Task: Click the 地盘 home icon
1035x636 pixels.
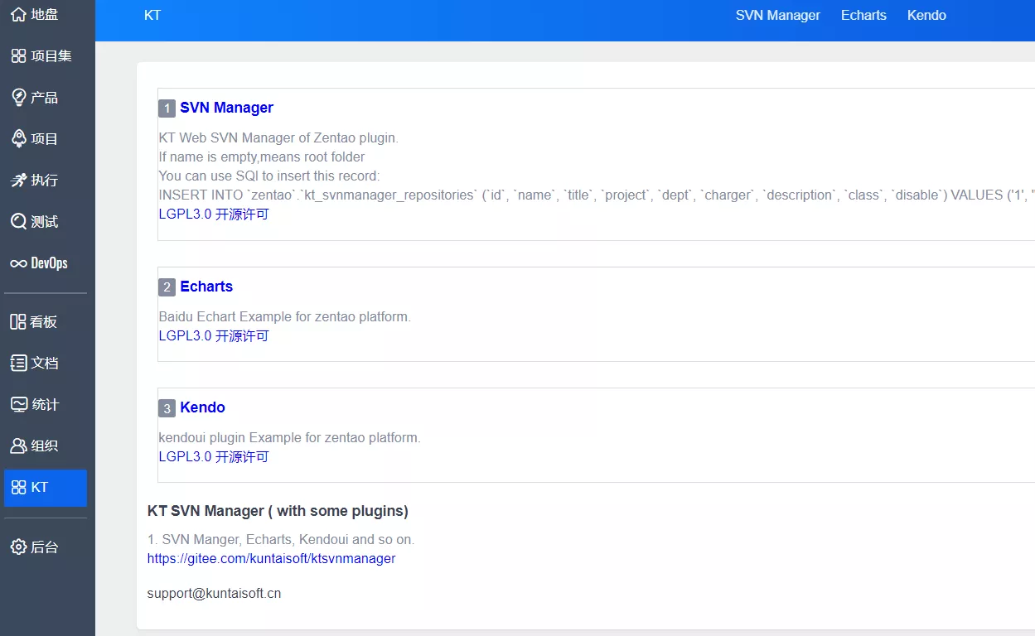Action: [18, 15]
